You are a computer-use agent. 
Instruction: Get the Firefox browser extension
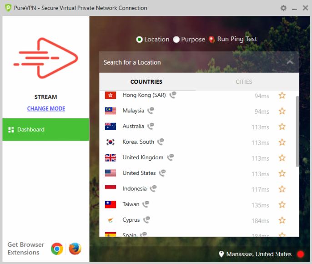(x=75, y=249)
